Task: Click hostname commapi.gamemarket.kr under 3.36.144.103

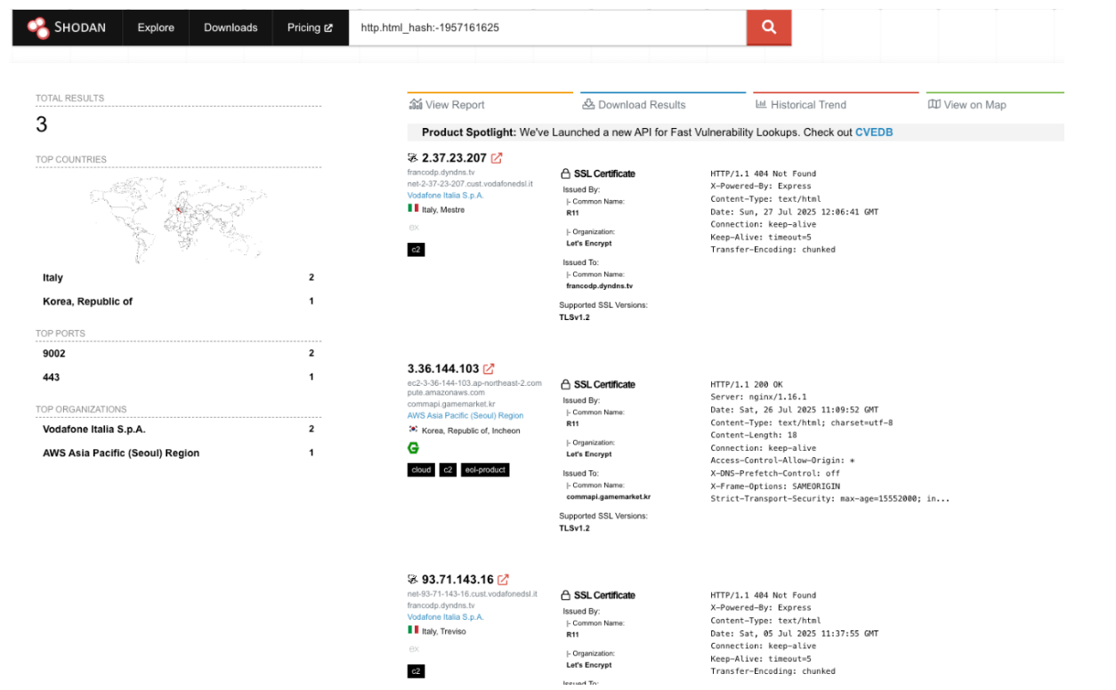Action: point(453,404)
